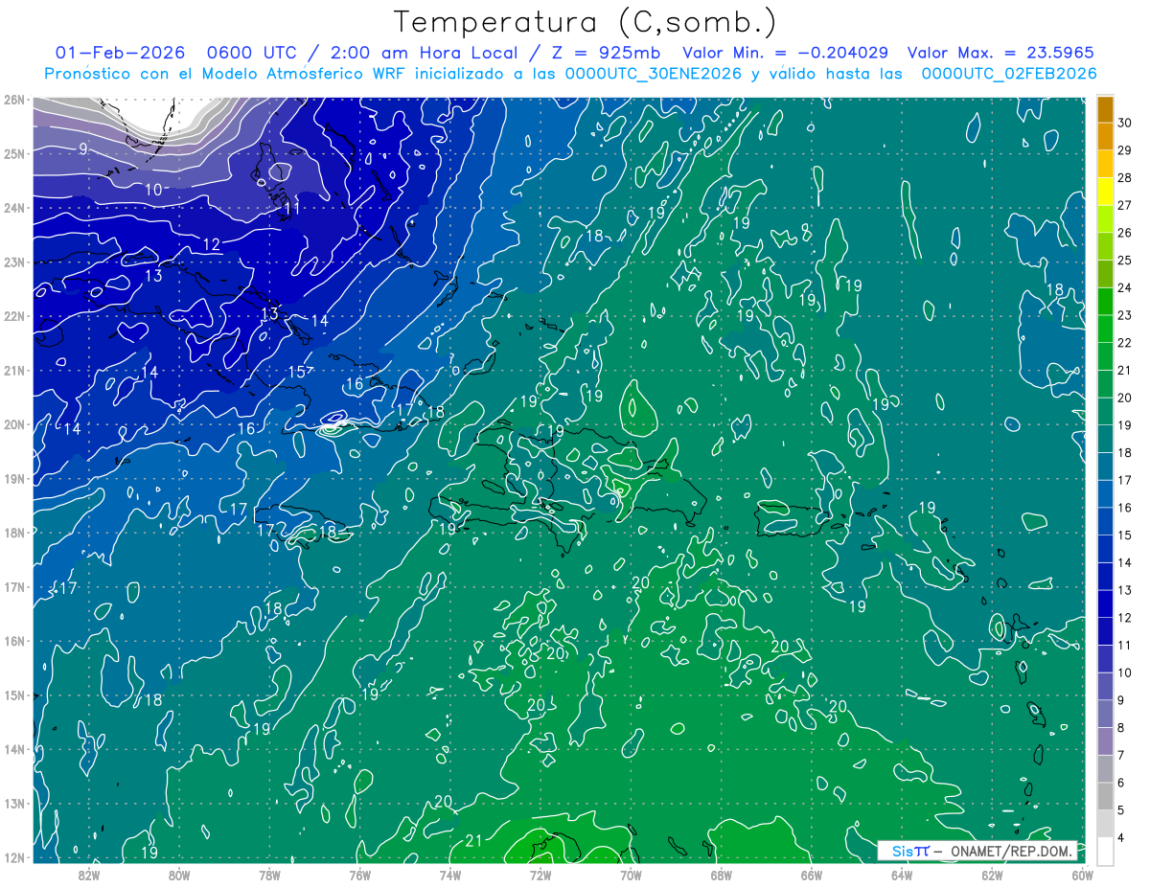This screenshot has width=1150, height=888.
Task: Click the '70W' longitude axis label
Action: (x=631, y=876)
